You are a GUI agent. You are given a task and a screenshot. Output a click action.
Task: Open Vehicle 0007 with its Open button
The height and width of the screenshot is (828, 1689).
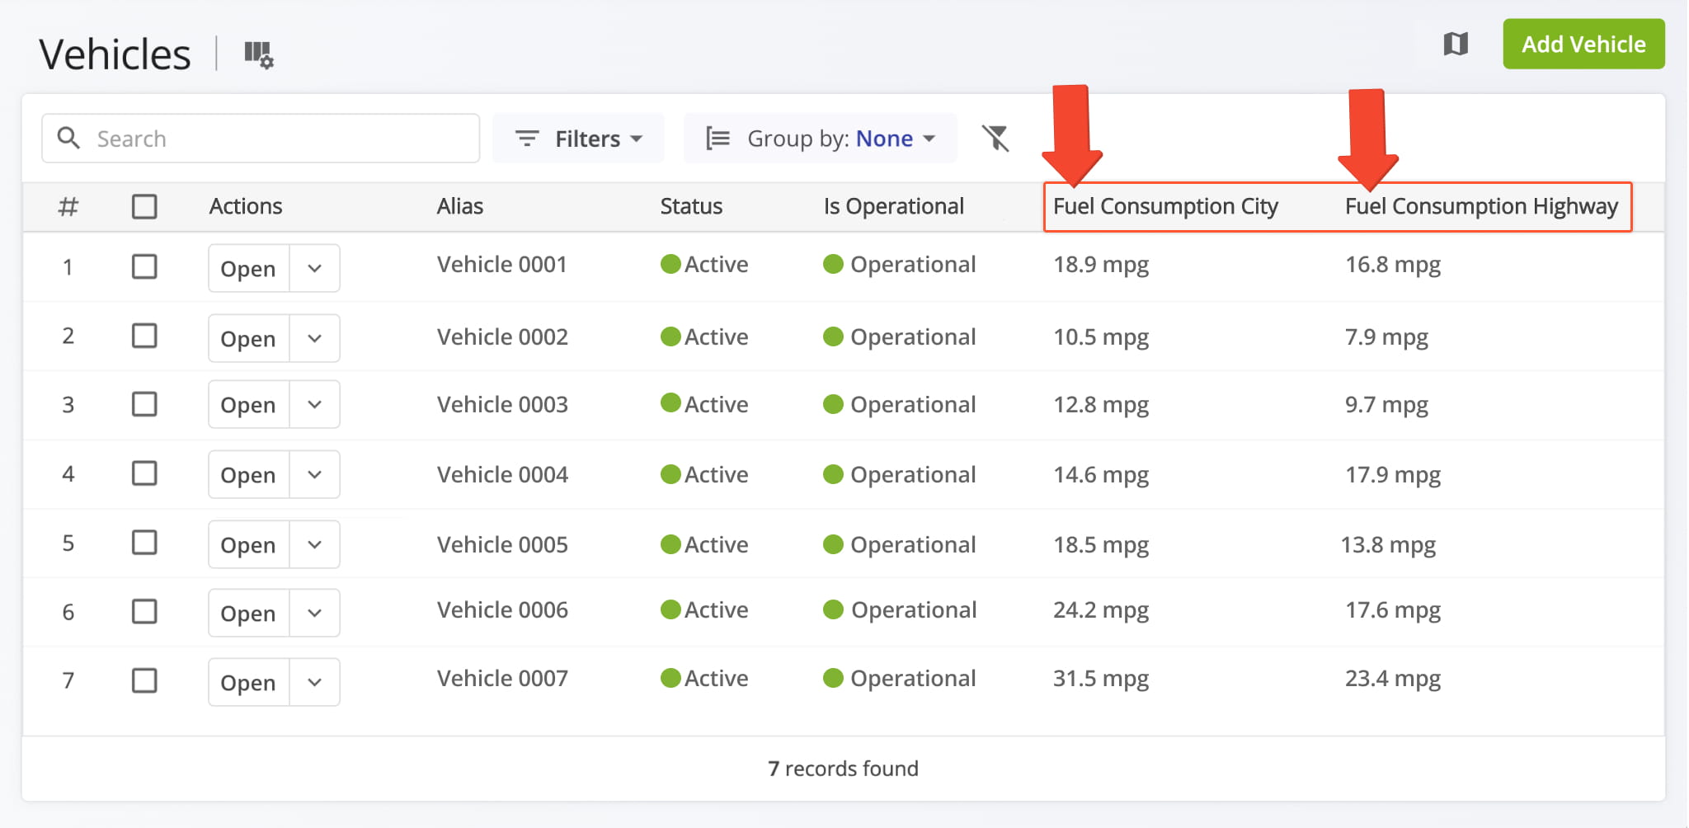click(x=248, y=682)
